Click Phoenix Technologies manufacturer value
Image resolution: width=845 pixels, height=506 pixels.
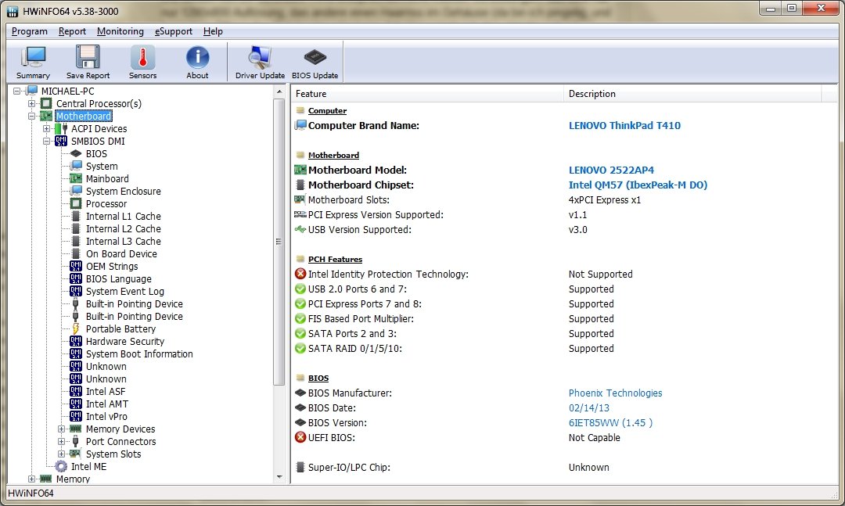click(615, 393)
